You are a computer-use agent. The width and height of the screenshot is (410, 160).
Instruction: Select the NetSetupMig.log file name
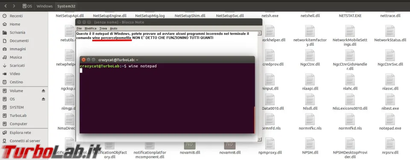tap(150, 16)
